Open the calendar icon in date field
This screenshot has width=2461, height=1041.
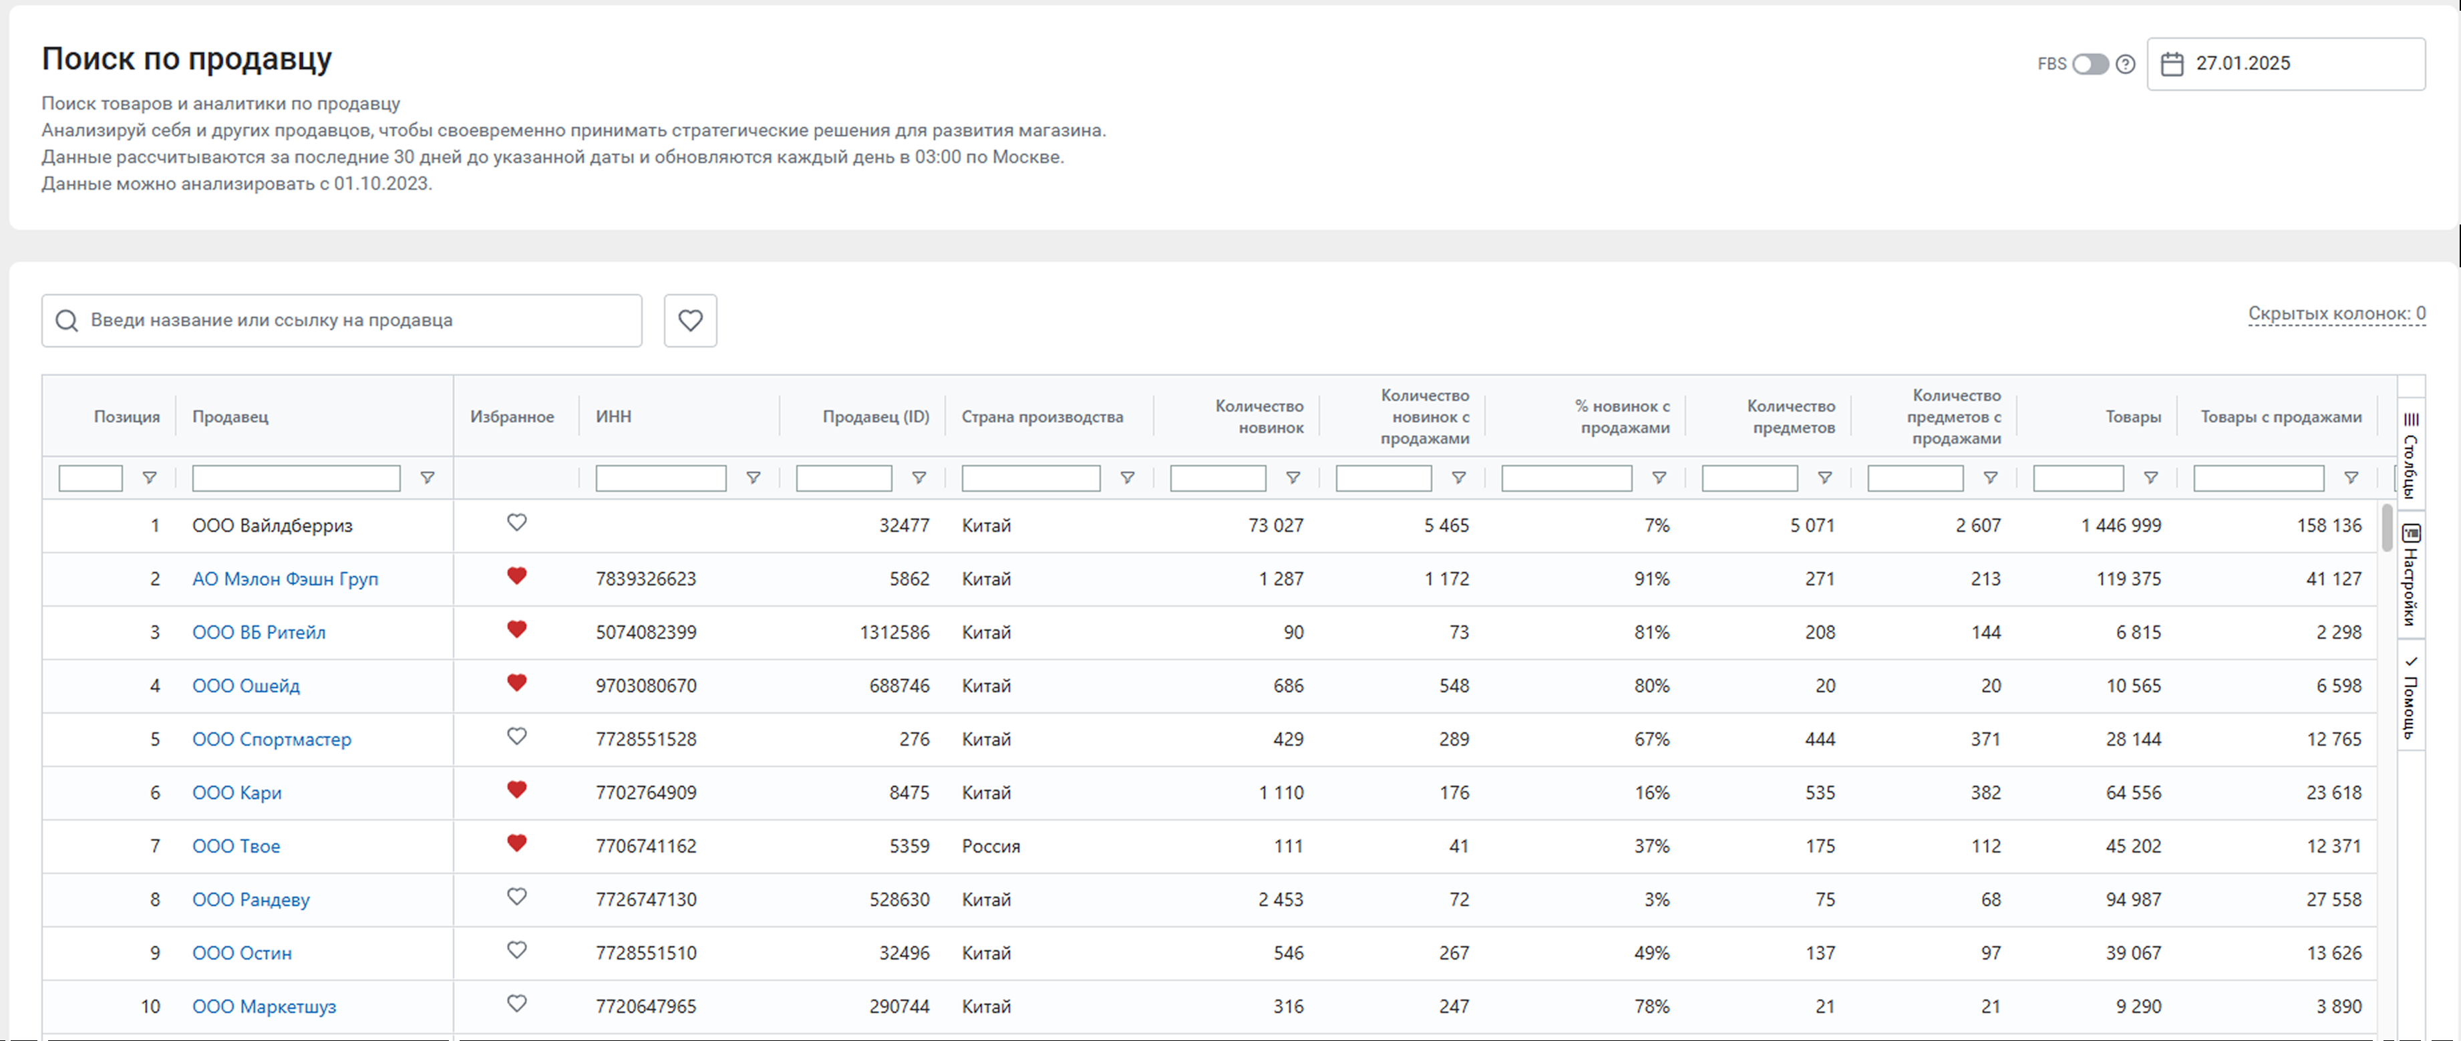2172,64
